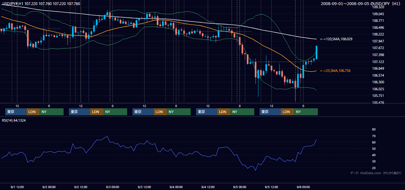Select the 108.222 price axis value

click(x=378, y=34)
